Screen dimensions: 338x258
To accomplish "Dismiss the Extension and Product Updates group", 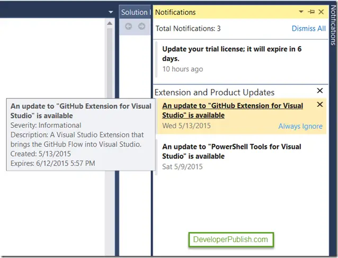I will (320, 91).
